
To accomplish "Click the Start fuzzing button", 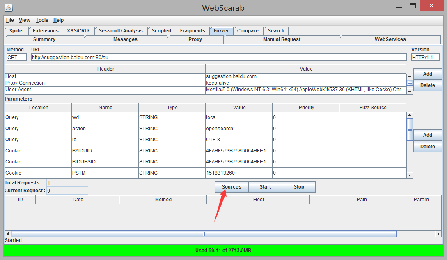I will pyautogui.click(x=265, y=186).
